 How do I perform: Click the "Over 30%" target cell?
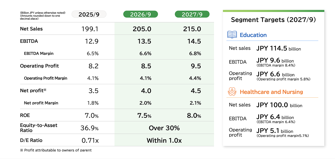pos(164,128)
